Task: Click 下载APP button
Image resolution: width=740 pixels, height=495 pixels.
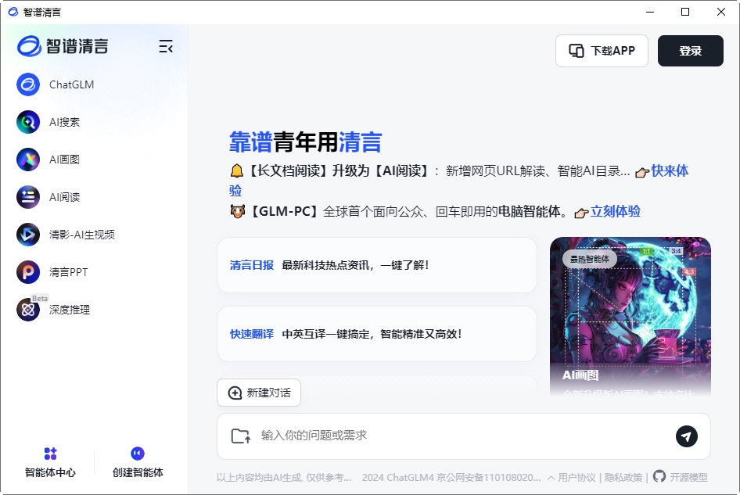Action: 602,51
